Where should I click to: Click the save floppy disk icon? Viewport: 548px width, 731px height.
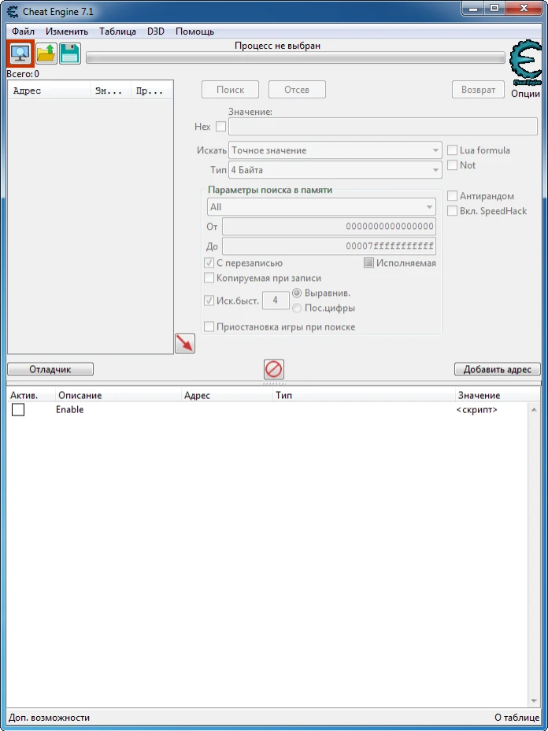click(x=69, y=54)
